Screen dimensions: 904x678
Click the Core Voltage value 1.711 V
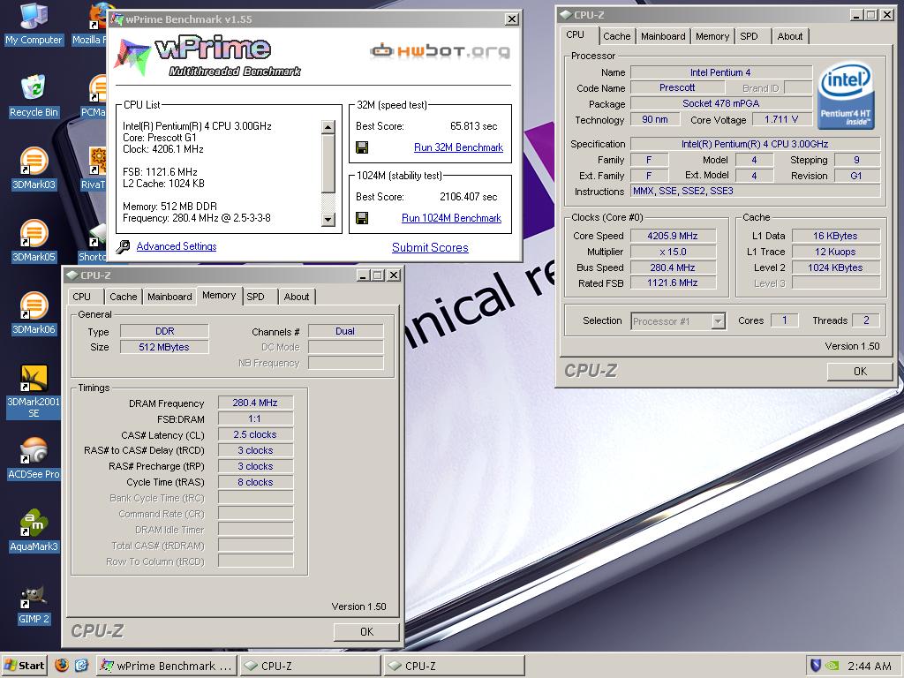click(781, 119)
